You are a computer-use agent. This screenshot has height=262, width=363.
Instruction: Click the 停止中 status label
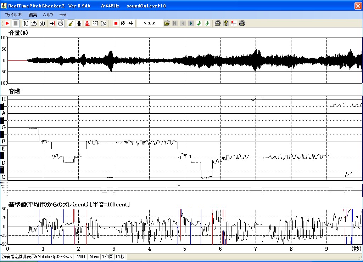tap(127, 23)
